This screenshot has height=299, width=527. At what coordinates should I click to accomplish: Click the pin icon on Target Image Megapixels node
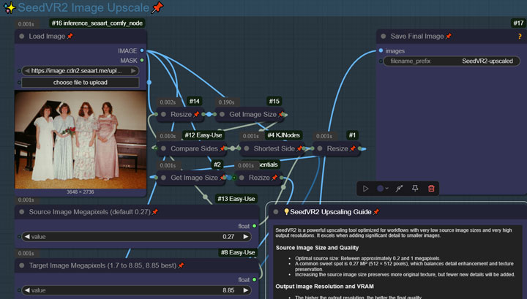[x=181, y=265]
